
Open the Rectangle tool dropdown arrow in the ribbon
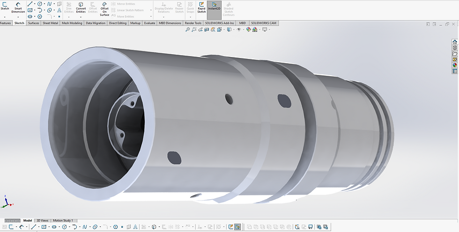[x=35, y=10]
